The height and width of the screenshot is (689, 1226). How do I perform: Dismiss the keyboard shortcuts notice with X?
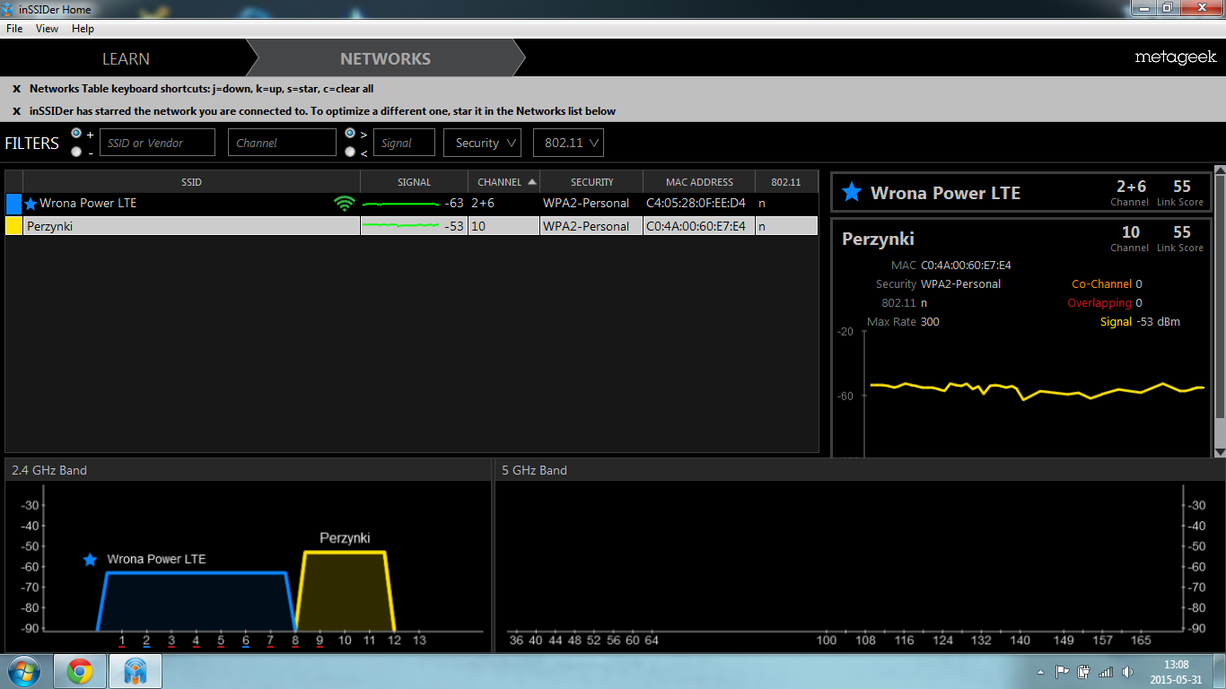[16, 89]
